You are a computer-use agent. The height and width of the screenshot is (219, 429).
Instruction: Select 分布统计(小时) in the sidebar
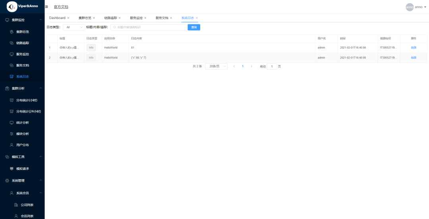point(29,100)
